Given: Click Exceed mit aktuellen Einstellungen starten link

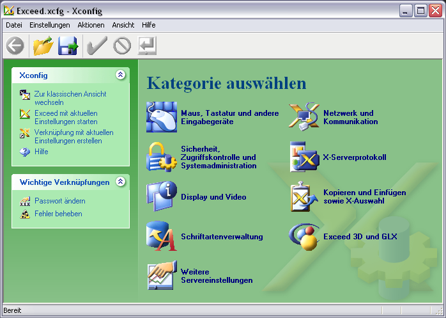Looking at the screenshot, I should pyautogui.click(x=66, y=117).
